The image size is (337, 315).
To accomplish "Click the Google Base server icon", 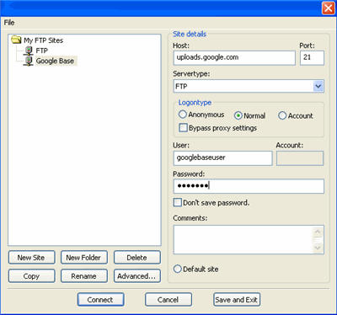I will tap(28, 61).
